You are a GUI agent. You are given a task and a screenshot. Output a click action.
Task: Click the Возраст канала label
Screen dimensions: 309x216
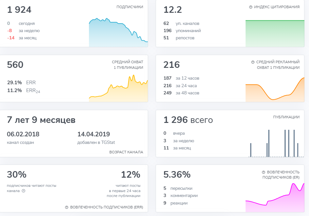point(126,152)
